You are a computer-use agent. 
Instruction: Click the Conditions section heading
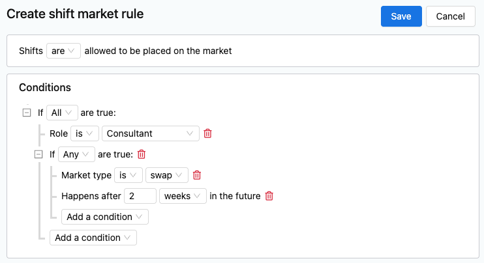tap(45, 87)
